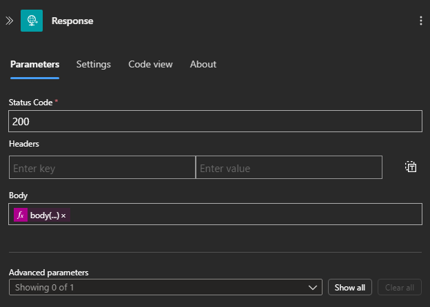Select the About tab
The height and width of the screenshot is (307, 430).
pos(203,64)
